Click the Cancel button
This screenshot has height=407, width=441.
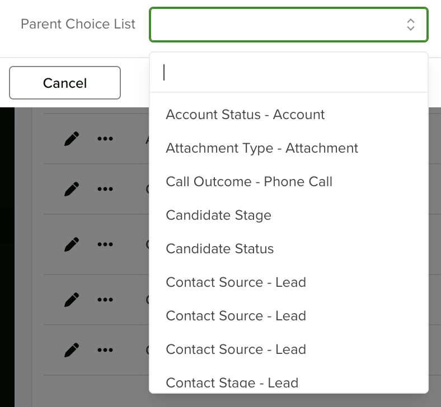pos(65,83)
